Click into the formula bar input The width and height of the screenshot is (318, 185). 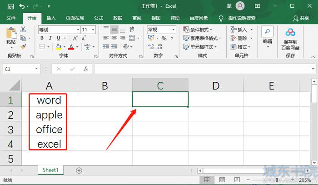202,69
